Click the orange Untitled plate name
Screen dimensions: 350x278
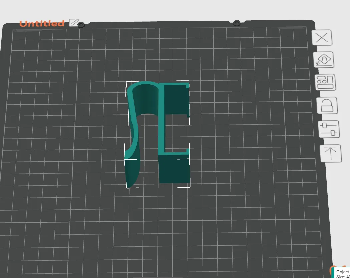(42, 23)
